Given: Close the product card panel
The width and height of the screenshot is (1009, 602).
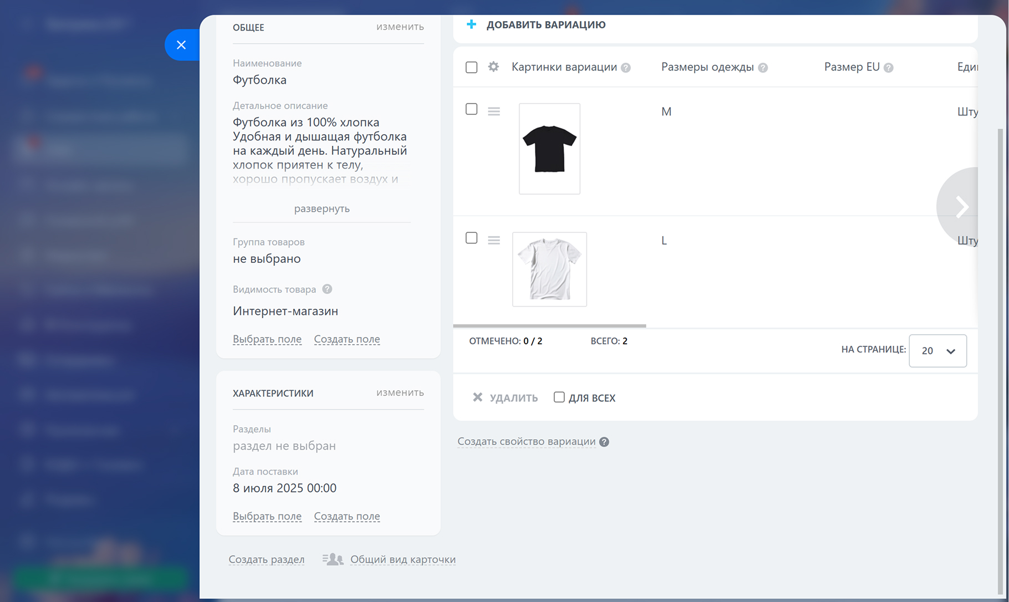Looking at the screenshot, I should (181, 45).
